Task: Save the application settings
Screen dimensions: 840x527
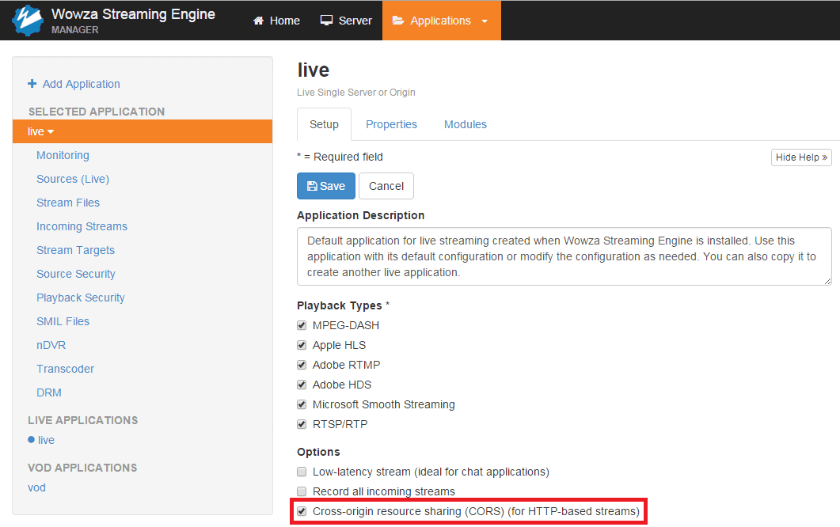Action: pos(325,186)
